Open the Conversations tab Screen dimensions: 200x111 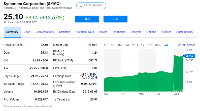pos(45,32)
